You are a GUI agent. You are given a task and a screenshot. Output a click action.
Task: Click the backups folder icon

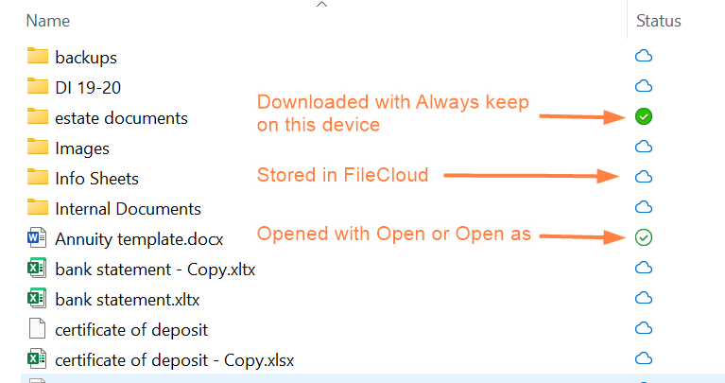[x=38, y=57]
